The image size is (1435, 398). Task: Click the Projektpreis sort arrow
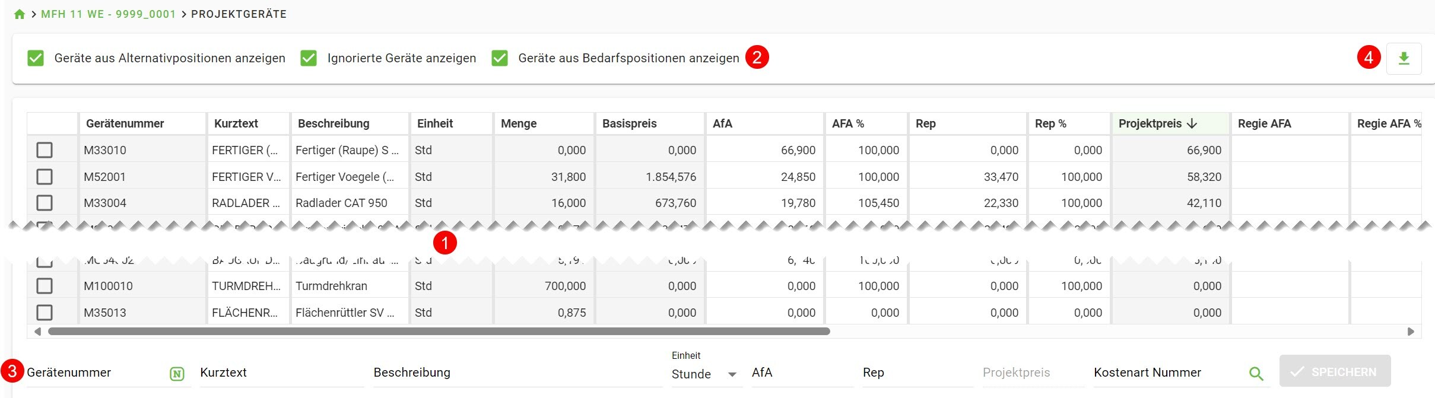[x=1192, y=123]
